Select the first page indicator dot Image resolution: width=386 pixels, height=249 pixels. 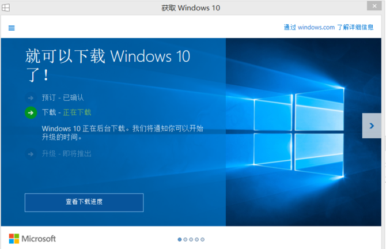click(x=180, y=239)
